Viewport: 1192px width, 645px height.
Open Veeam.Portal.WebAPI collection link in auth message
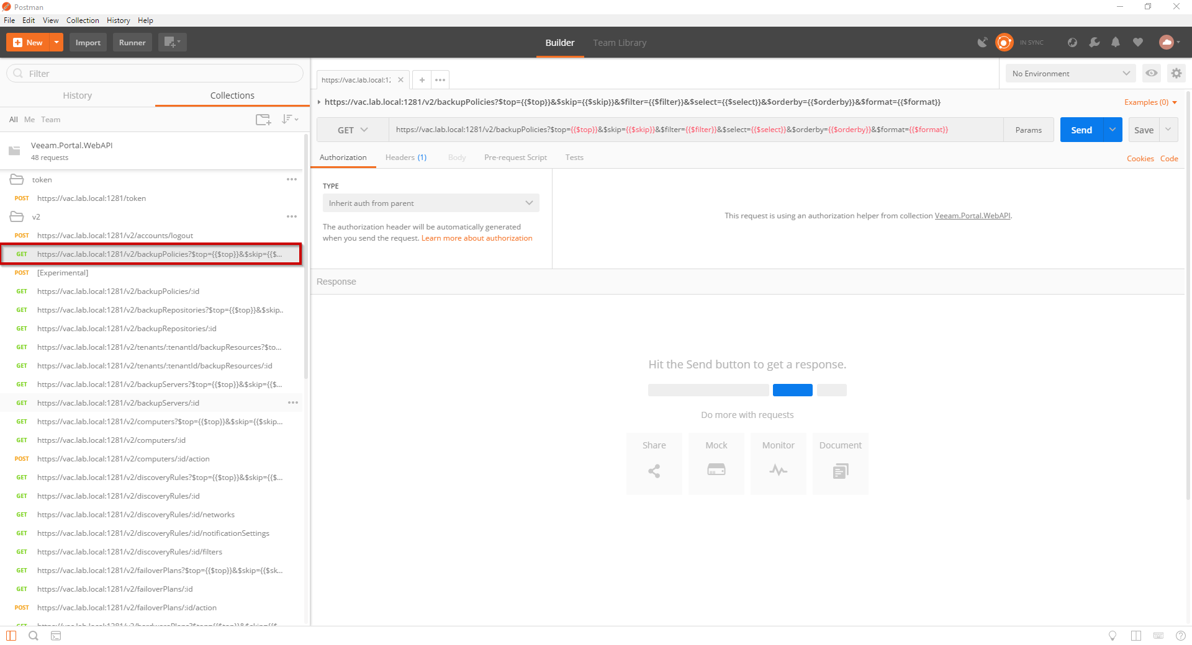click(973, 216)
